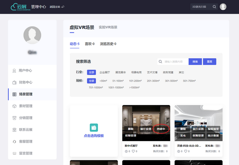Click 展厅设置 on 新中式展厅 card
Image resolution: width=239 pixels, height=165 pixels.
[146, 129]
